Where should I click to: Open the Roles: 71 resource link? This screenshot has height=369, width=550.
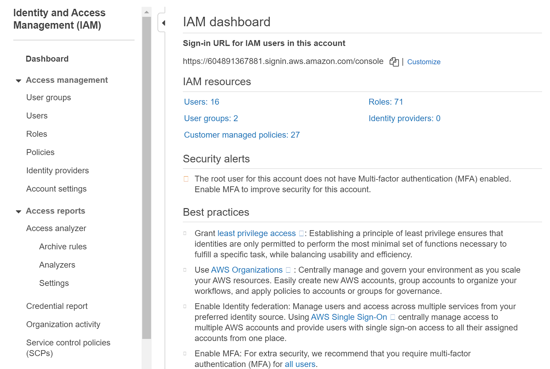(x=386, y=102)
